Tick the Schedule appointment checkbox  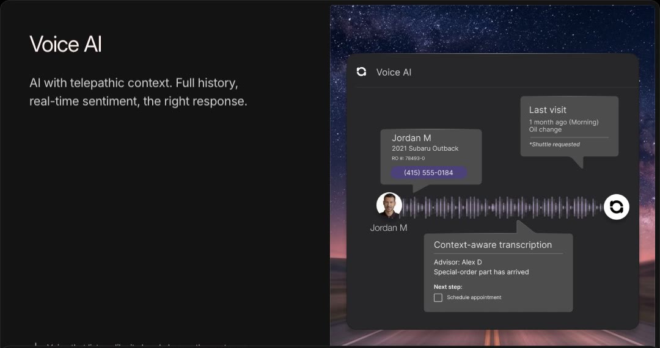click(438, 297)
